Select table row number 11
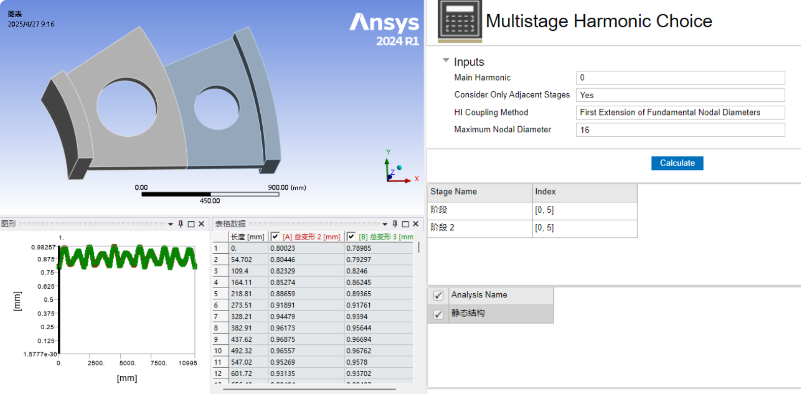 (220, 362)
